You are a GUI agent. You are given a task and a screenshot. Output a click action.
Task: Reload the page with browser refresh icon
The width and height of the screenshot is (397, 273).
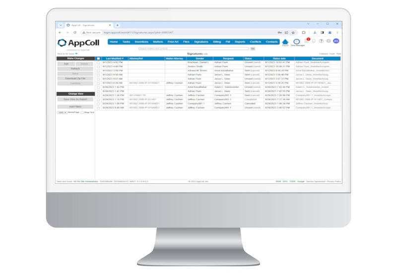click(x=75, y=32)
